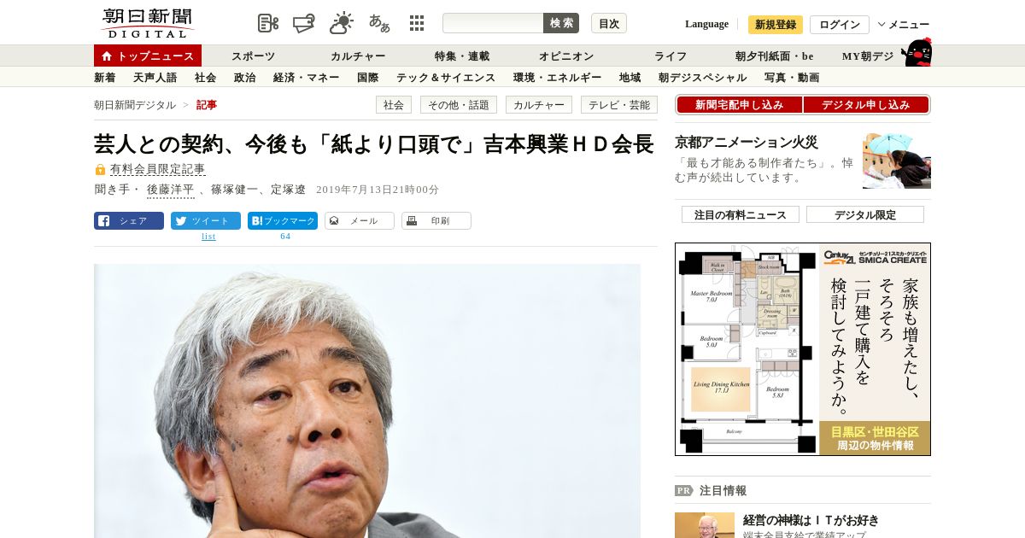Change font size with the あぁ icon
Image resolution: width=1025 pixels, height=538 pixels.
tap(379, 23)
